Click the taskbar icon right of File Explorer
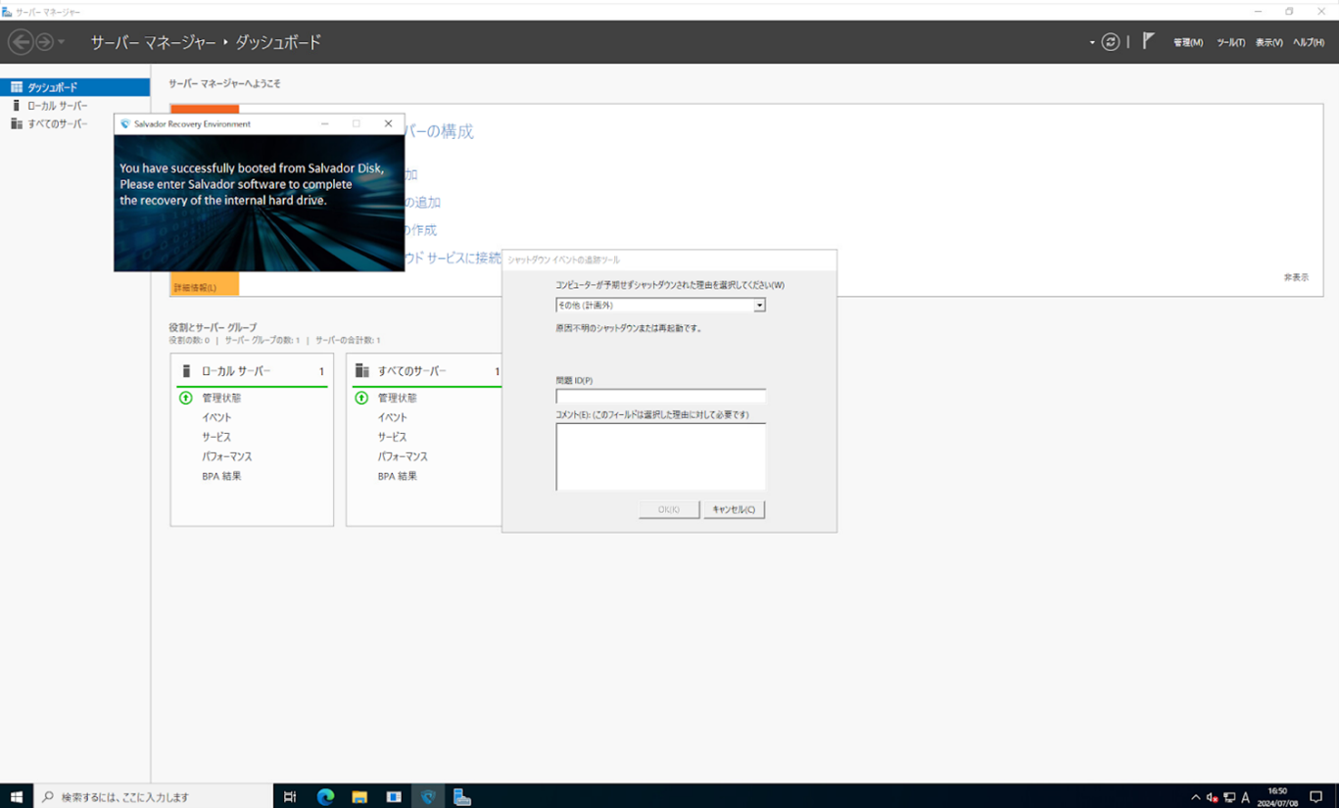Screen dimensions: 1339x808 pyautogui.click(x=394, y=797)
